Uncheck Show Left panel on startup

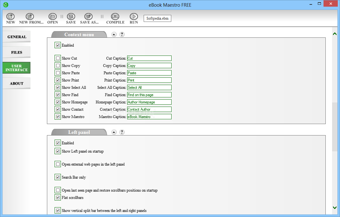tap(58, 151)
